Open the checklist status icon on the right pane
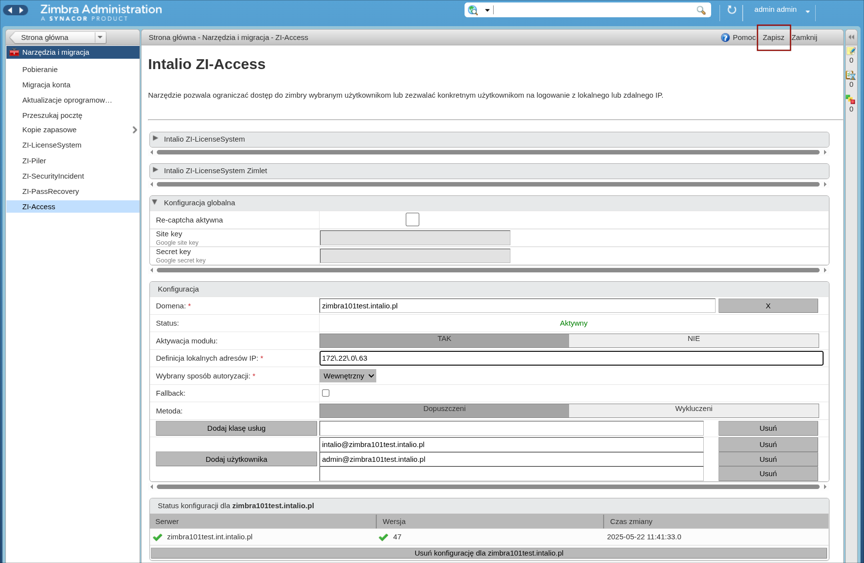 [851, 75]
